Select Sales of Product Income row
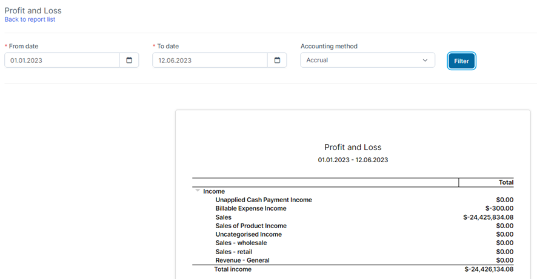537x279 pixels. (x=353, y=226)
